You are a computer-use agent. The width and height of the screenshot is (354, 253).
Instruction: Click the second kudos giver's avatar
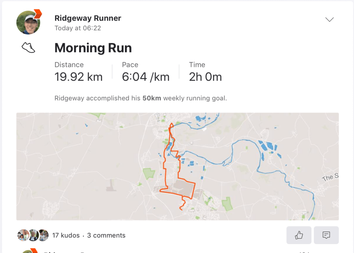point(33,235)
